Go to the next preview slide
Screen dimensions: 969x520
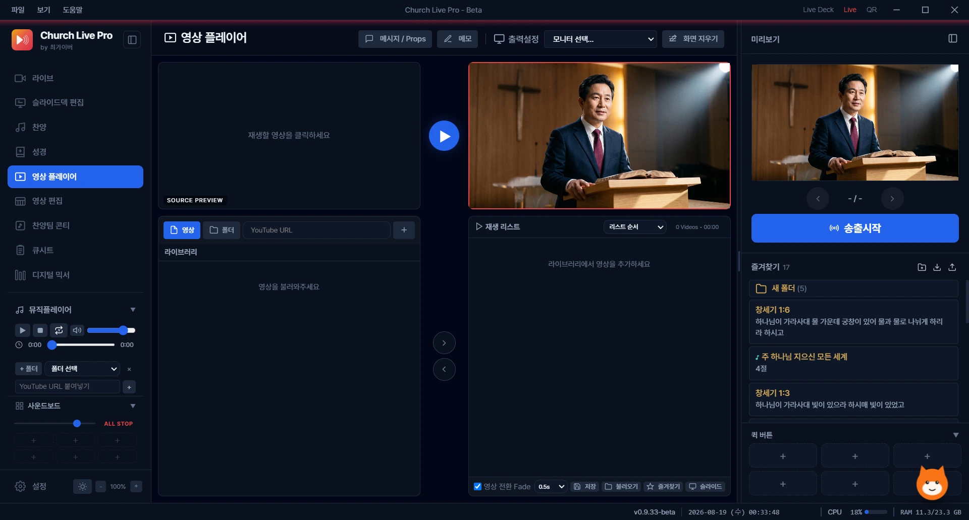pyautogui.click(x=892, y=199)
